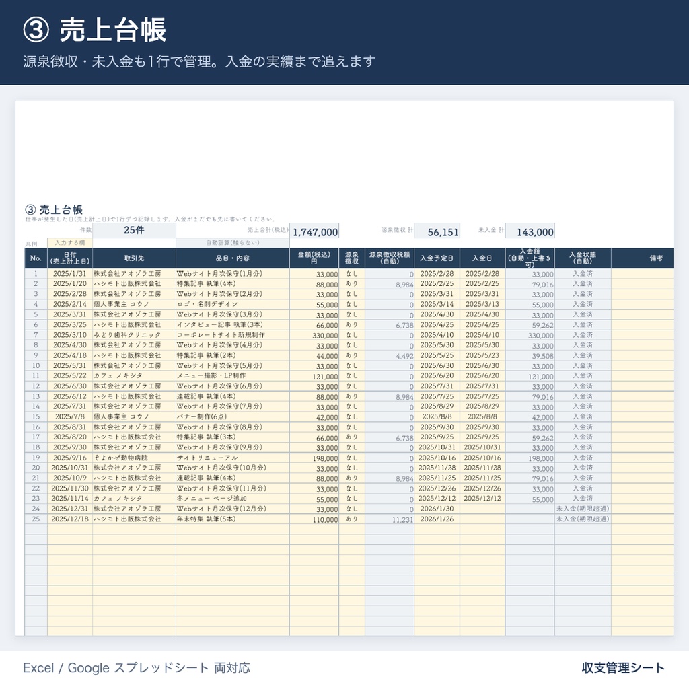This screenshot has width=689, height=689.
Task: Select the cell 冬メニュー ページ追加
Action: click(x=232, y=499)
